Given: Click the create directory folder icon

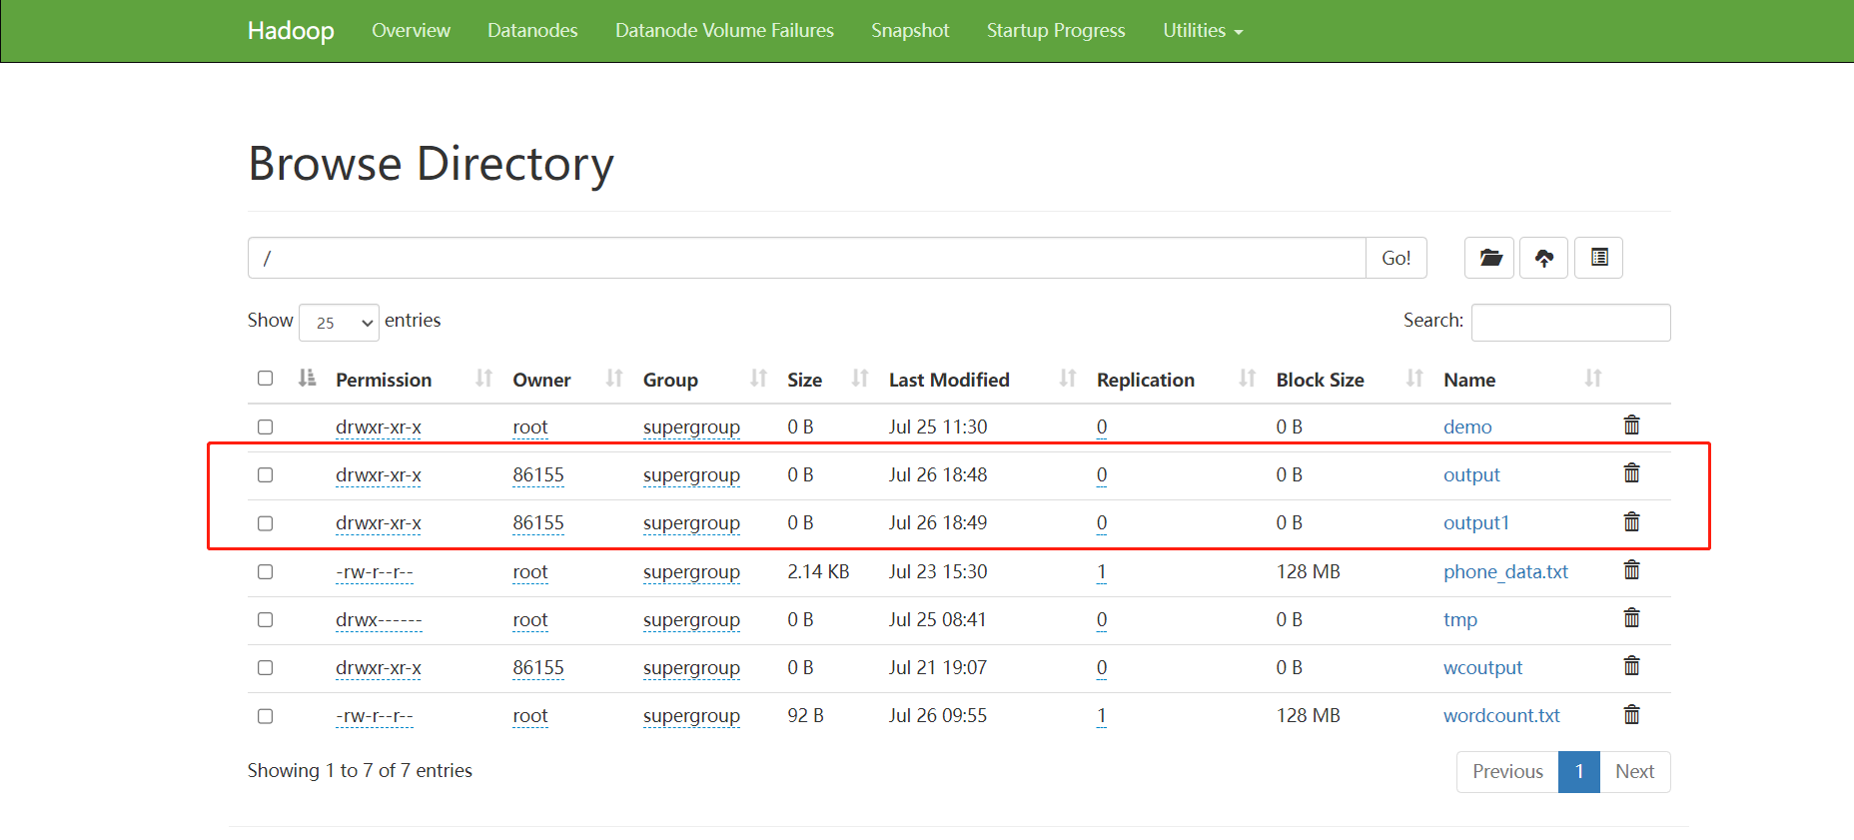Looking at the screenshot, I should pos(1489,258).
